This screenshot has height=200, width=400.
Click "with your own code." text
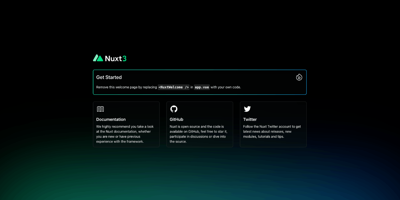tap(226, 87)
